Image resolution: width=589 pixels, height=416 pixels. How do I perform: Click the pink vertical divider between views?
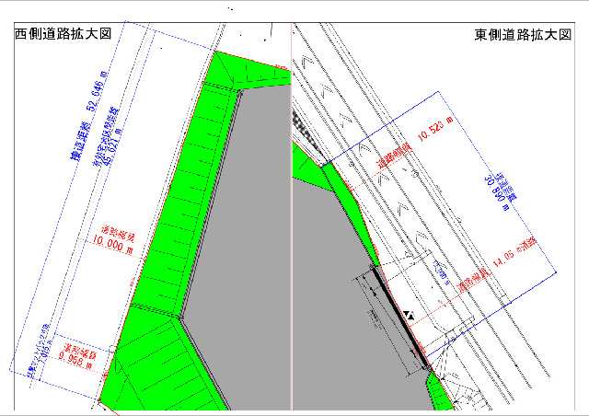(292, 230)
